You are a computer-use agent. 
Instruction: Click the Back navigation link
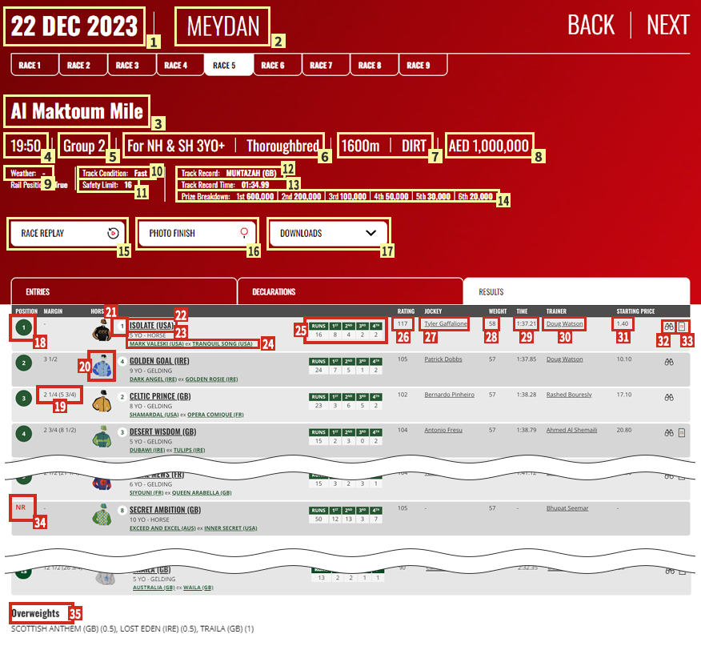[591, 25]
